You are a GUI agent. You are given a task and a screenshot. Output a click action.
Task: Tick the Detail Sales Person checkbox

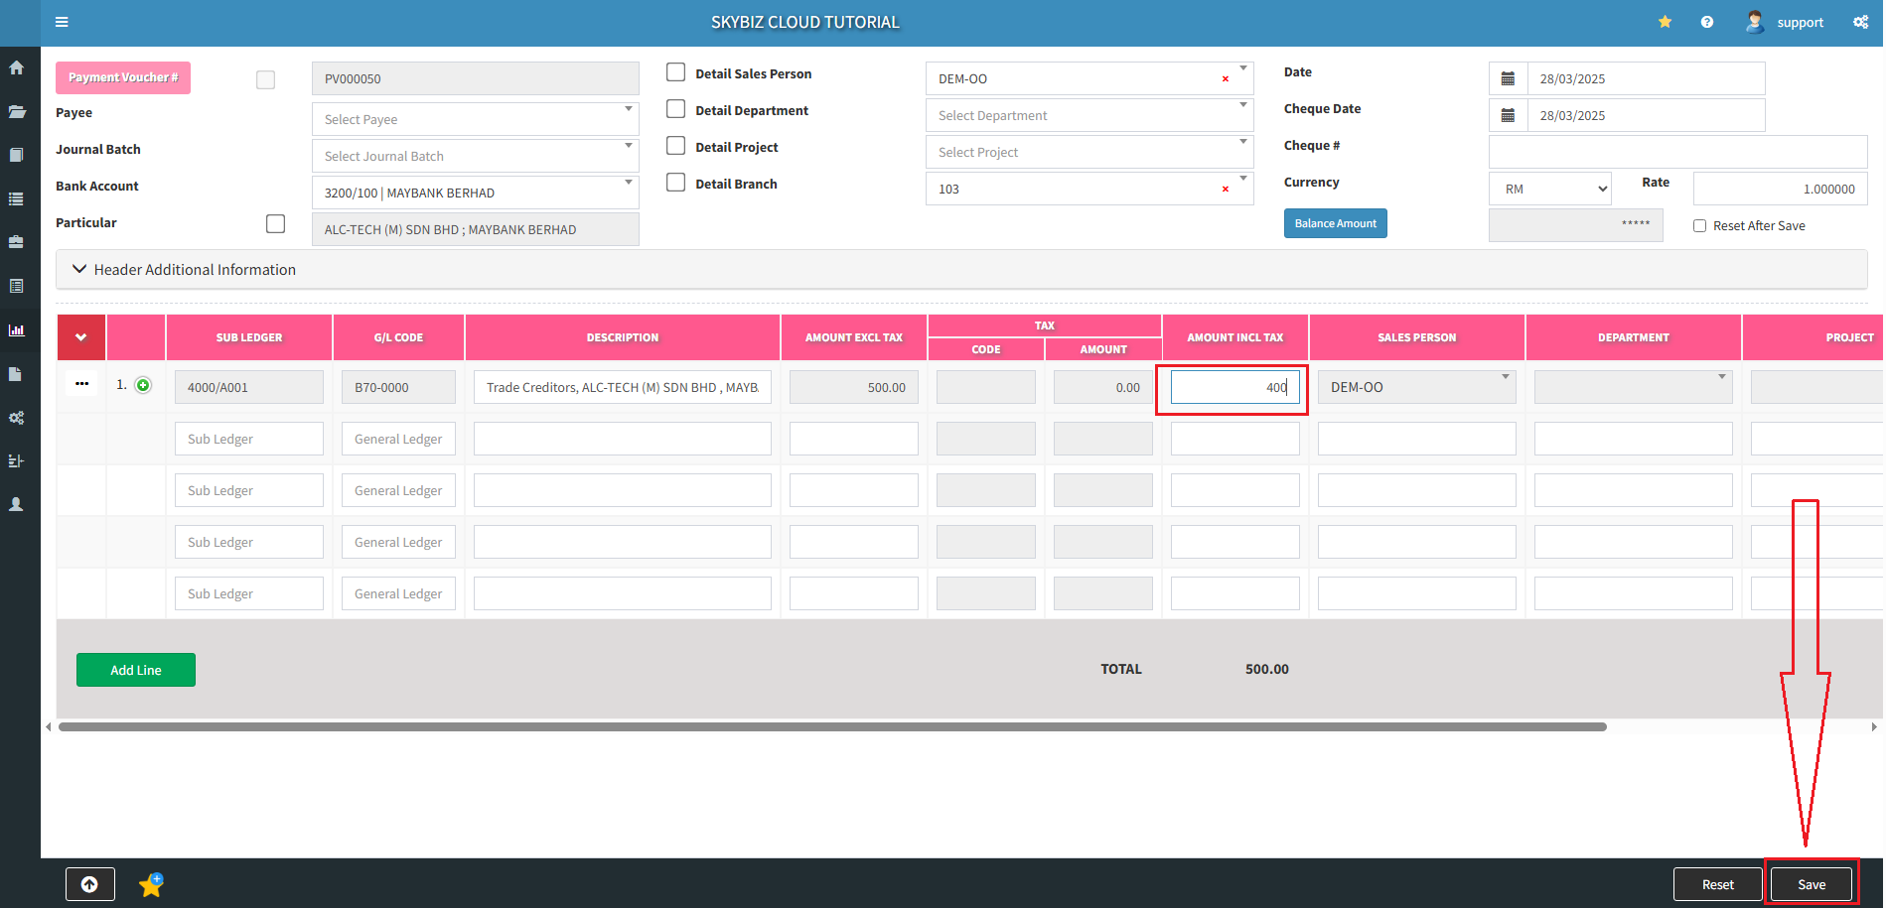676,72
